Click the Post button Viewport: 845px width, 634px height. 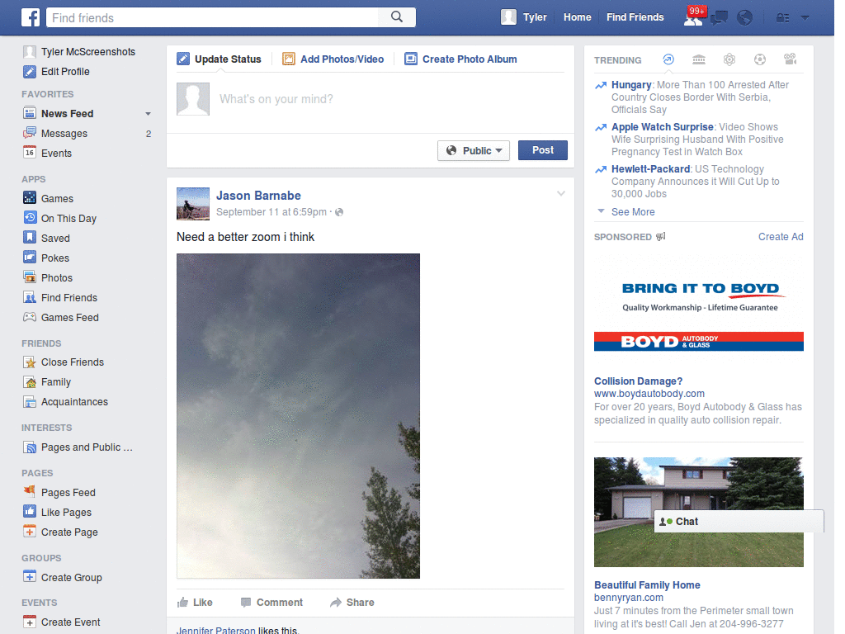[543, 150]
